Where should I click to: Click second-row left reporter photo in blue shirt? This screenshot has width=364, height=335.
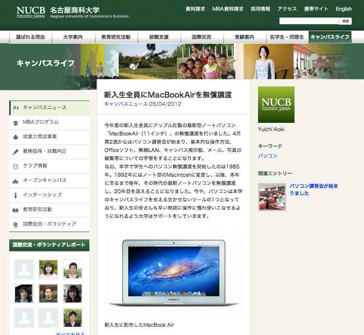24,293
